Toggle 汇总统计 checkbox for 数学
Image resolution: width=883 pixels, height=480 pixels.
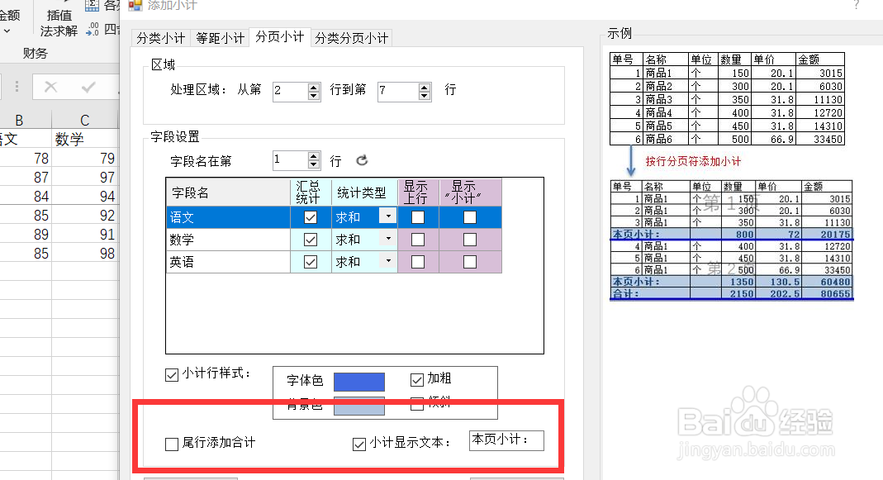311,240
